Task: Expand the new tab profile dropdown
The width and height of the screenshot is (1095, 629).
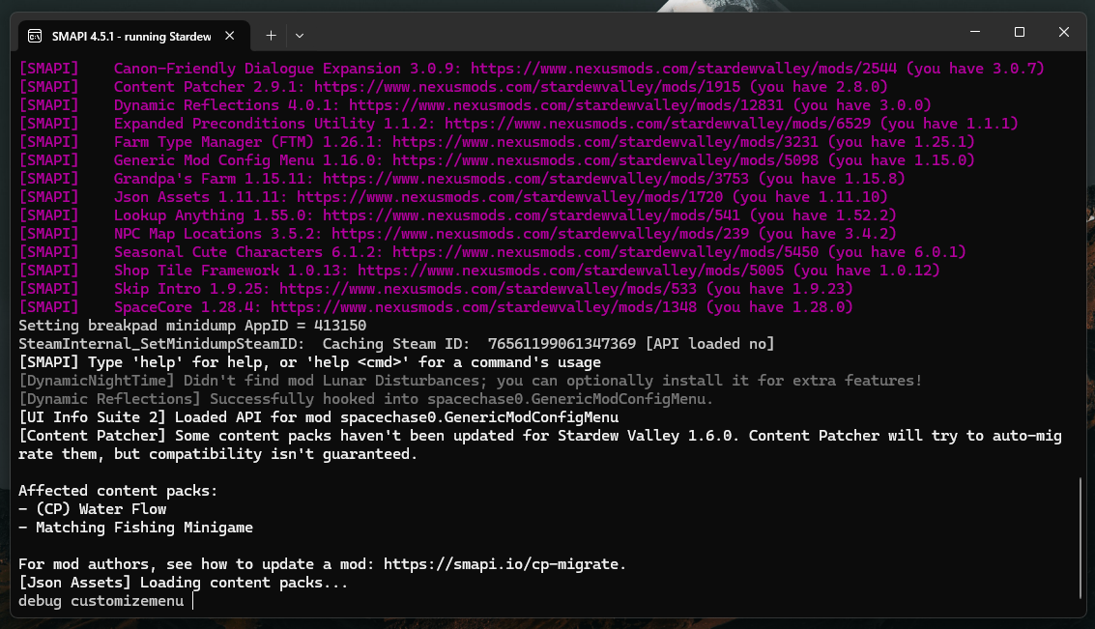Action: 300,36
